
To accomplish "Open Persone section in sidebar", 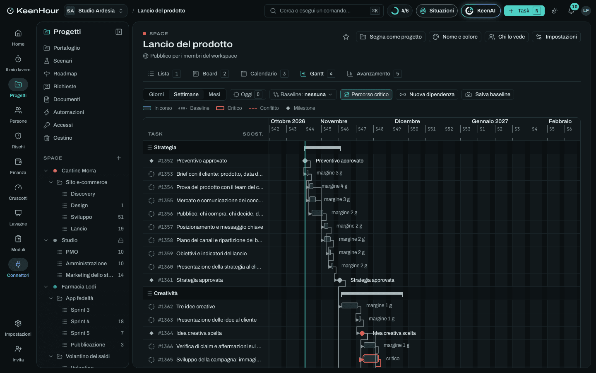I will (18, 114).
